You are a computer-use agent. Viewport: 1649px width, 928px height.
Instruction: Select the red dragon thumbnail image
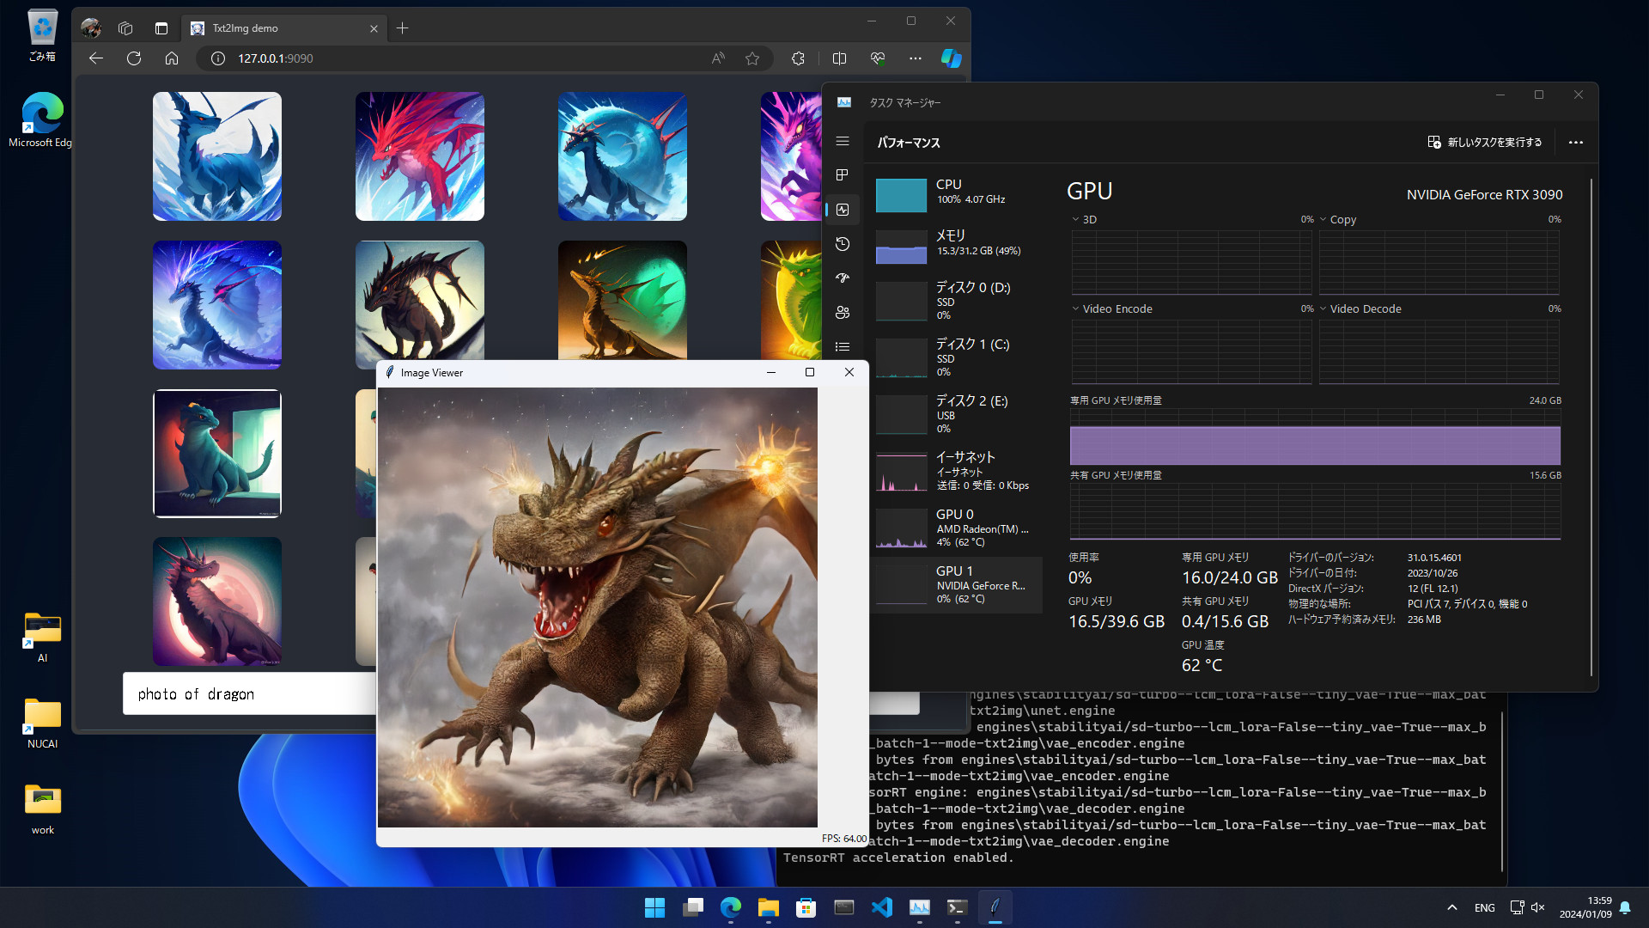coord(420,156)
